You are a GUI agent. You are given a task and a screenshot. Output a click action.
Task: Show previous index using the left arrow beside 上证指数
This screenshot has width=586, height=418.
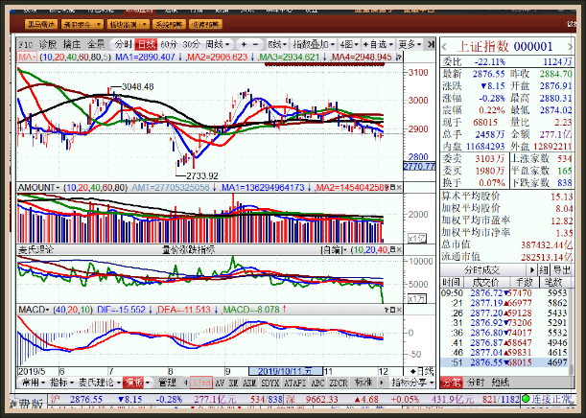coord(444,47)
